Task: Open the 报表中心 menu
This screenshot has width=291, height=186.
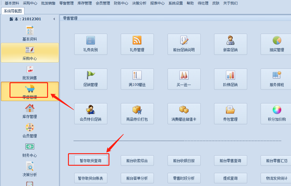Action: click(x=157, y=3)
